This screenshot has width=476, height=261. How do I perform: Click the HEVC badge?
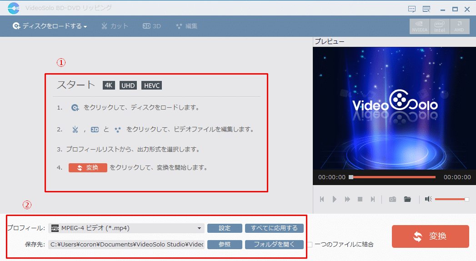(x=151, y=85)
